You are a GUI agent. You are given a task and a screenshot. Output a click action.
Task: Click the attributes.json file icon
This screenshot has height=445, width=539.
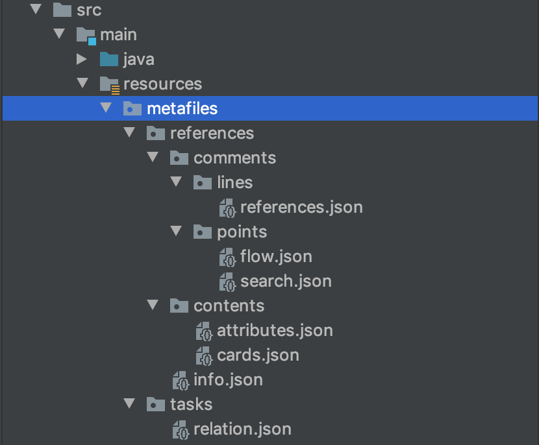click(203, 331)
